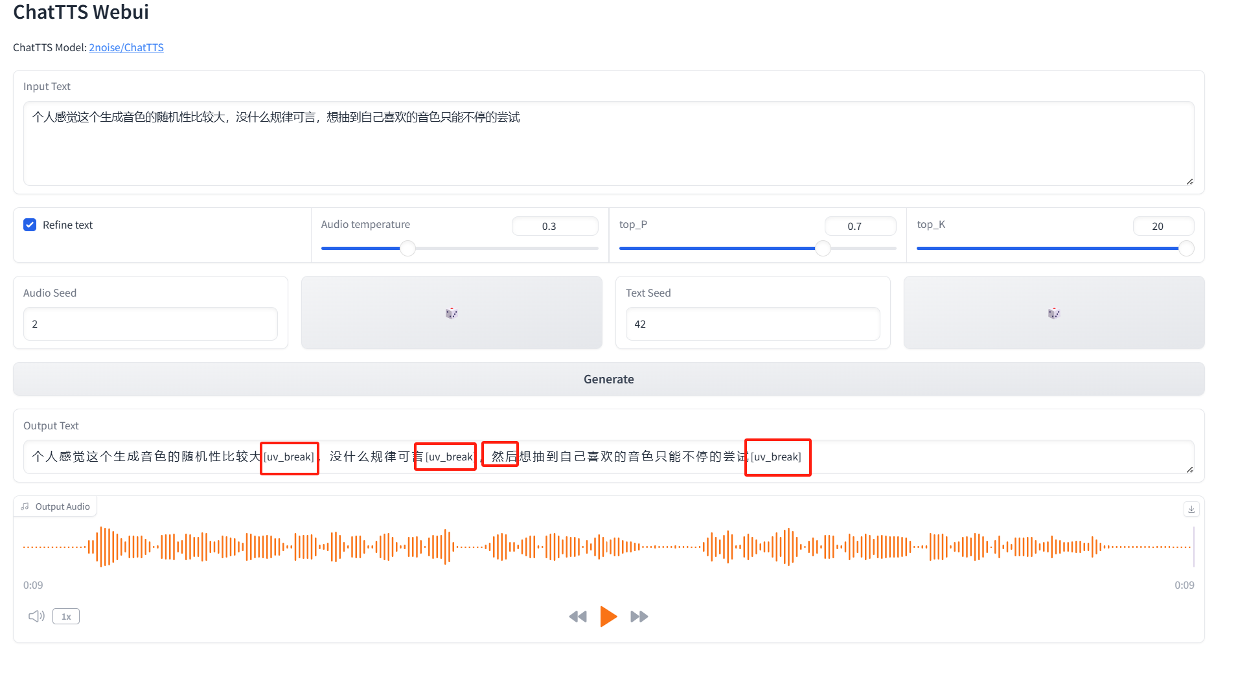Click the Audio temperature value box showing 0.3
The height and width of the screenshot is (680, 1238).
pyautogui.click(x=555, y=226)
